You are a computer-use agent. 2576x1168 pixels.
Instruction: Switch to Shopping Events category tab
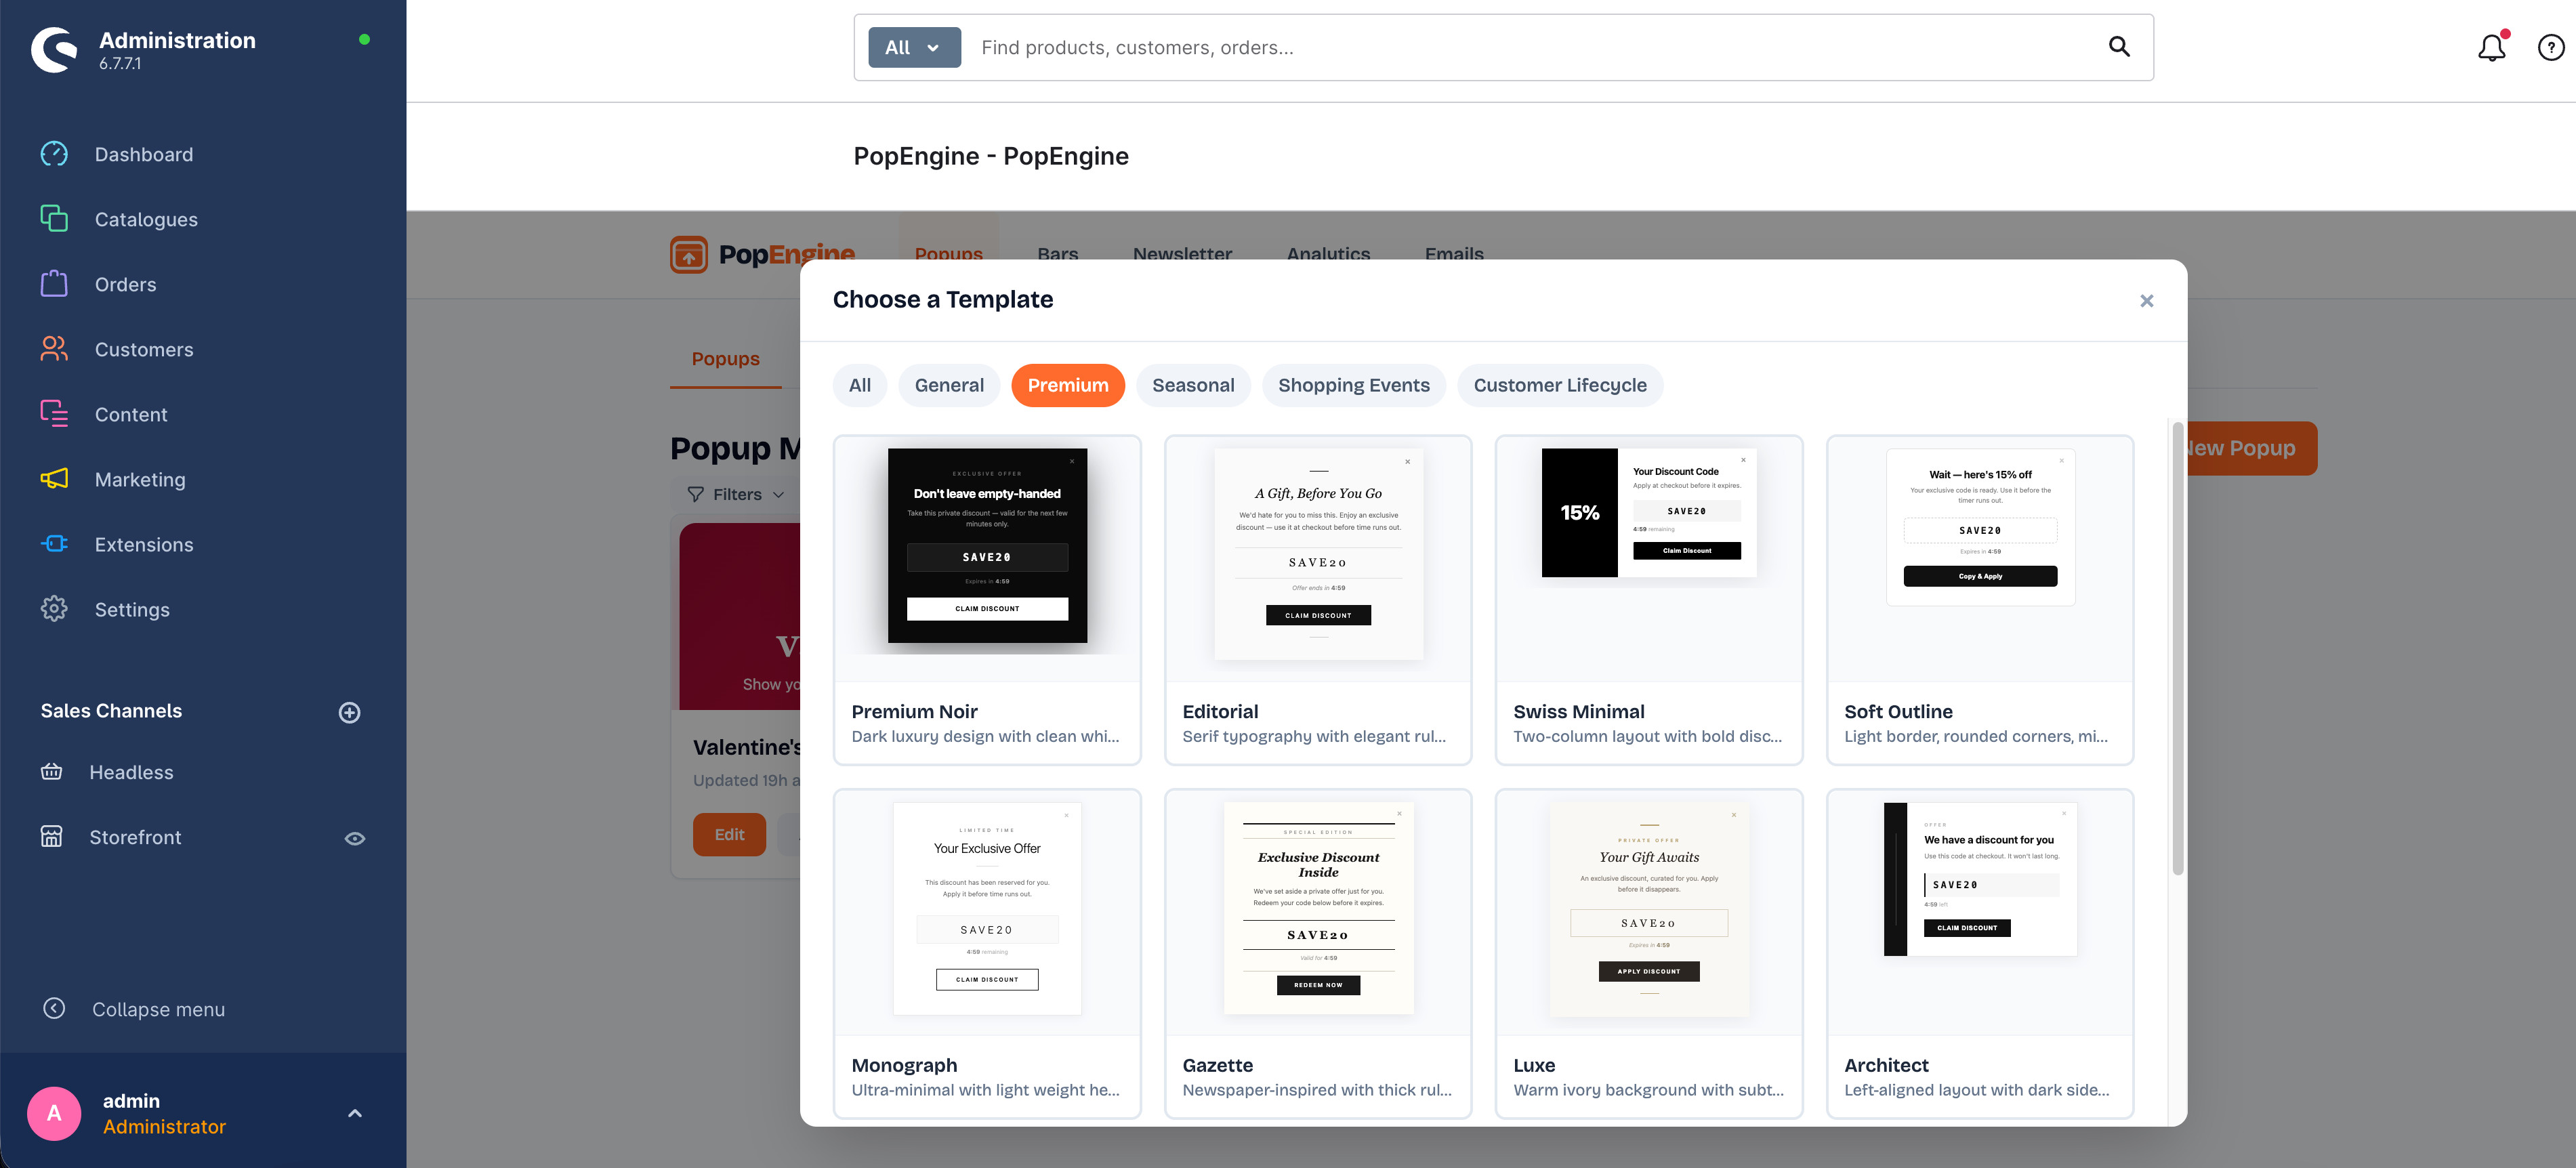click(x=1353, y=385)
